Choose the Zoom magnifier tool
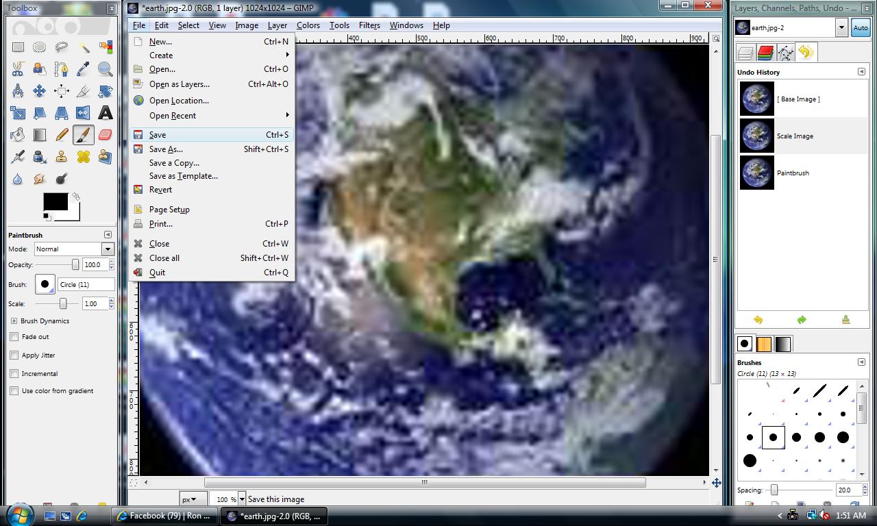Image resolution: width=877 pixels, height=526 pixels. (x=105, y=69)
